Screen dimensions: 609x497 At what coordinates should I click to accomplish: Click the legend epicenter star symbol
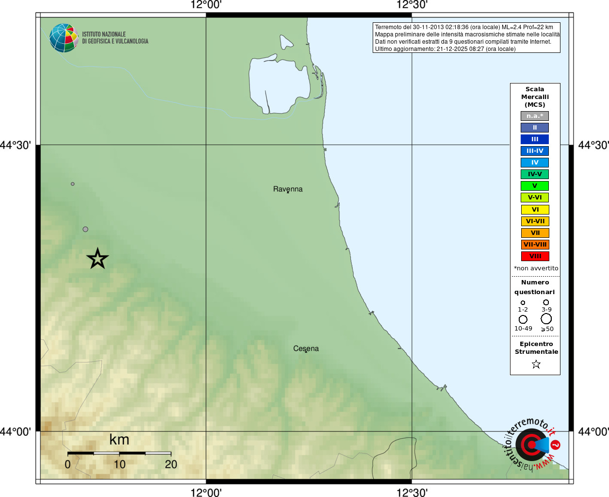click(536, 364)
